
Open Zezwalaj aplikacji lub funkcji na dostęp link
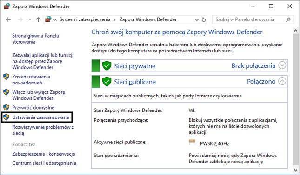43,61
